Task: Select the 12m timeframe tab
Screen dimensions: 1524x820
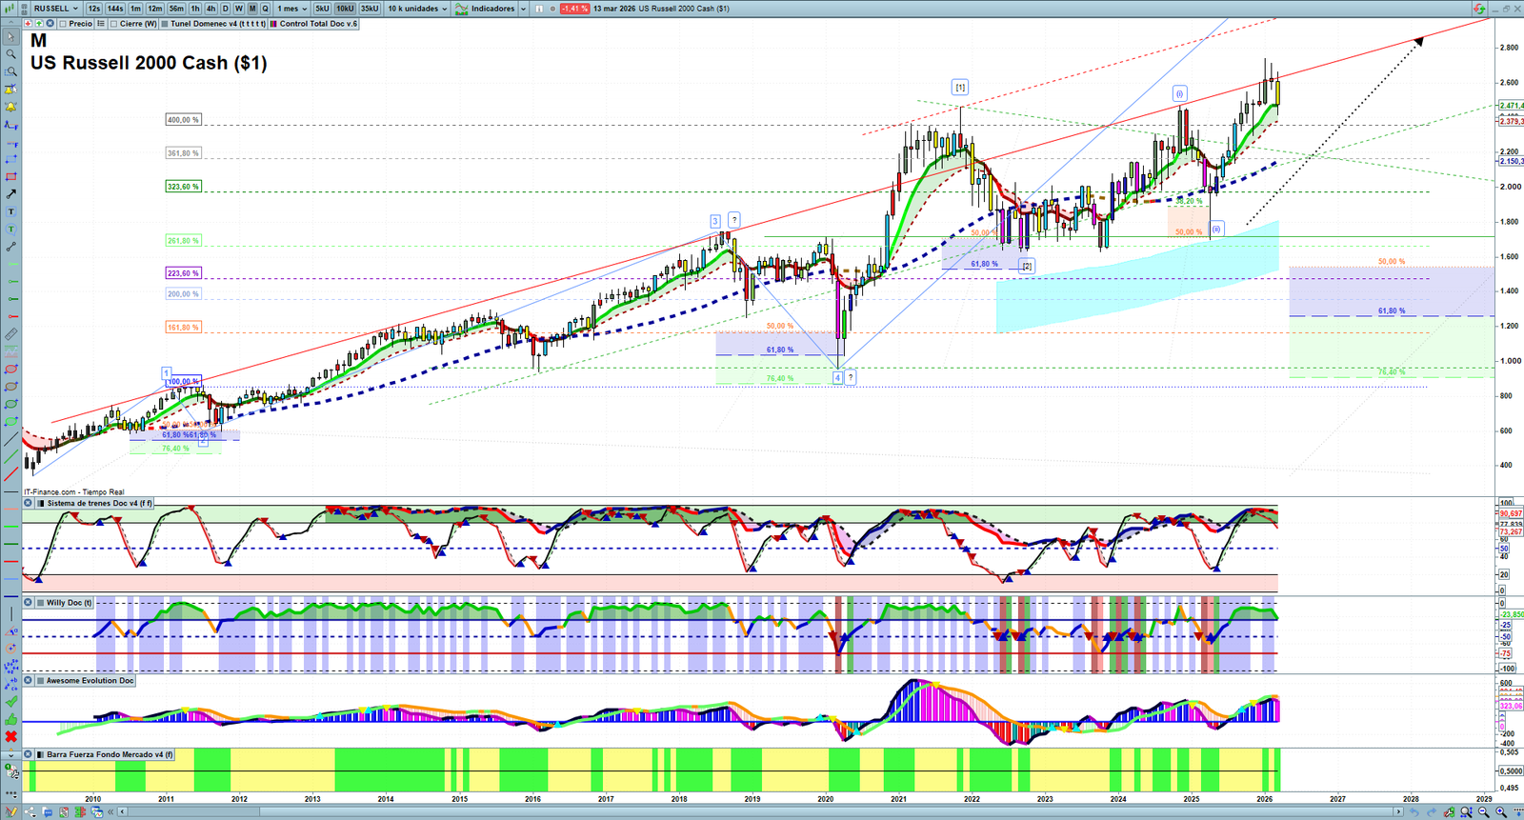Action: (x=155, y=9)
